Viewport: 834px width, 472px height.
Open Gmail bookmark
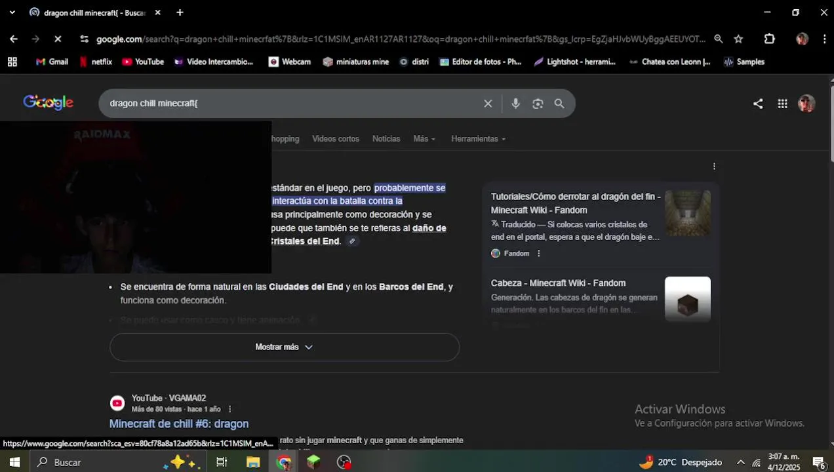[52, 62]
